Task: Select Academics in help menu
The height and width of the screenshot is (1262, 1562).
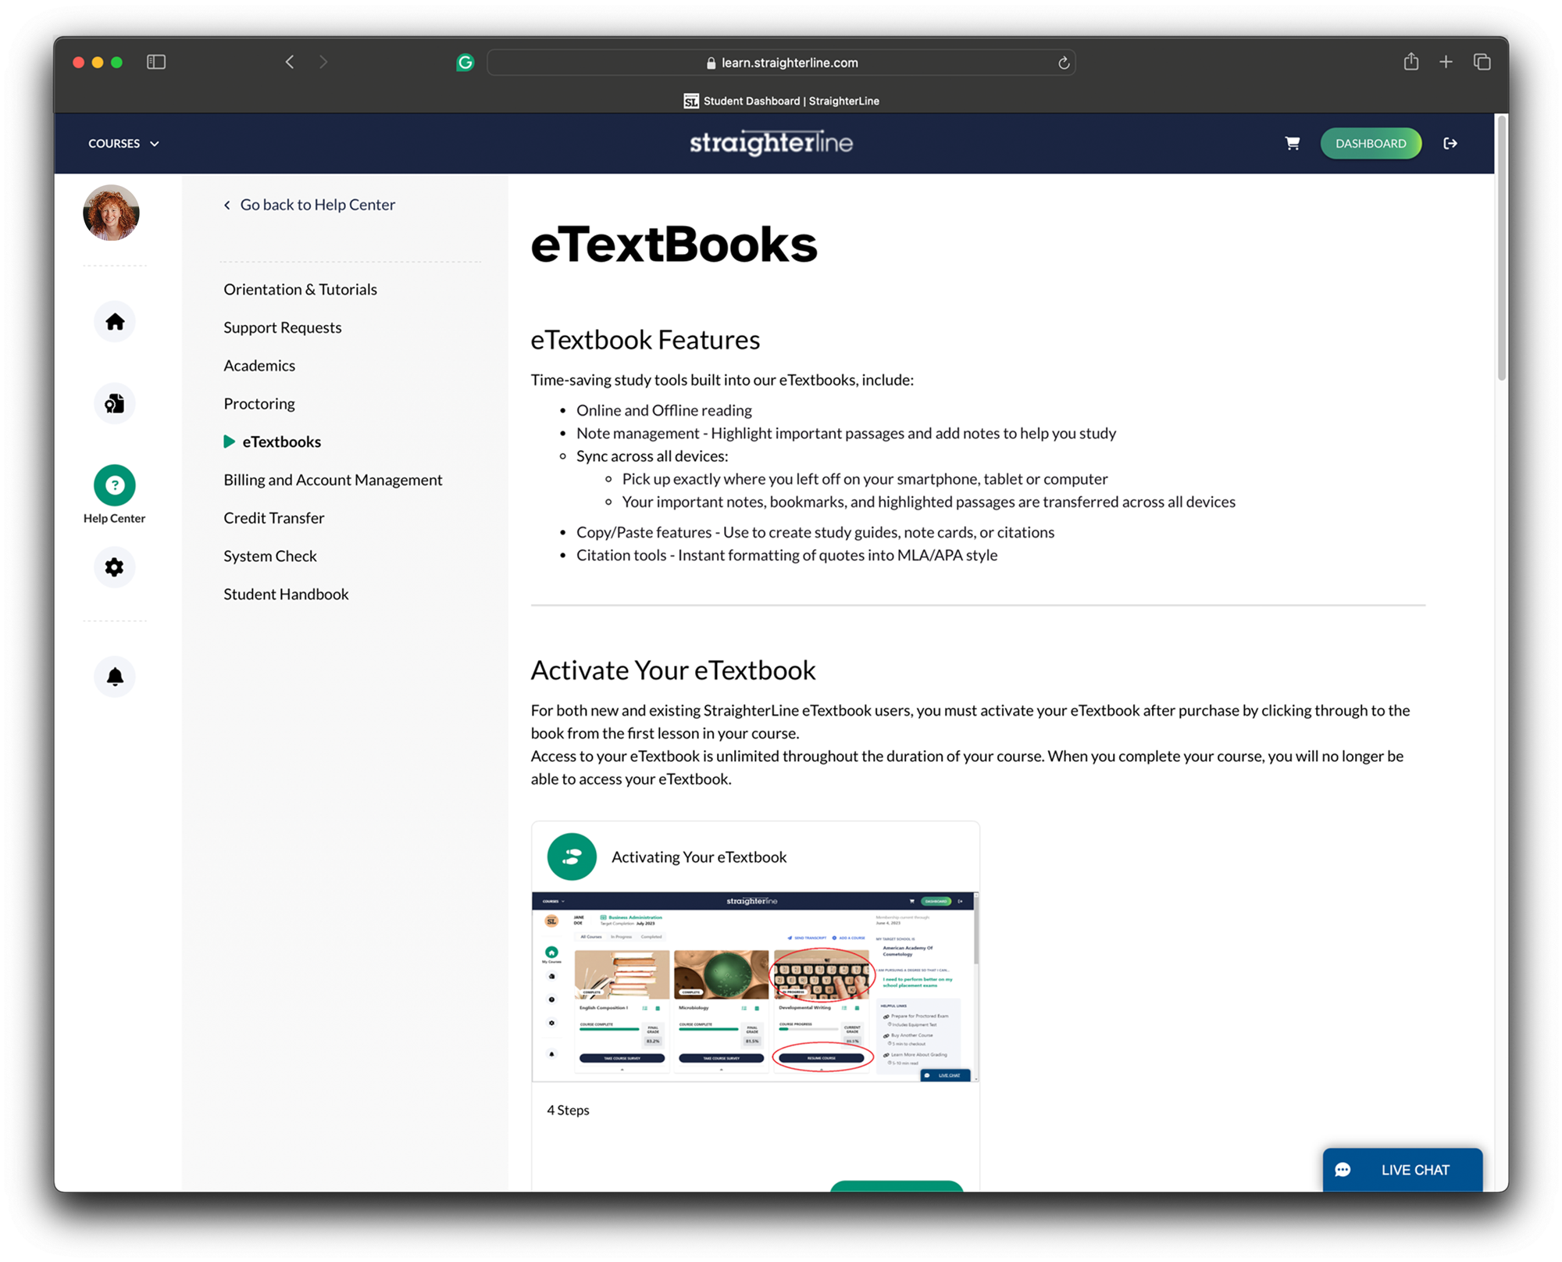Action: pos(259,366)
